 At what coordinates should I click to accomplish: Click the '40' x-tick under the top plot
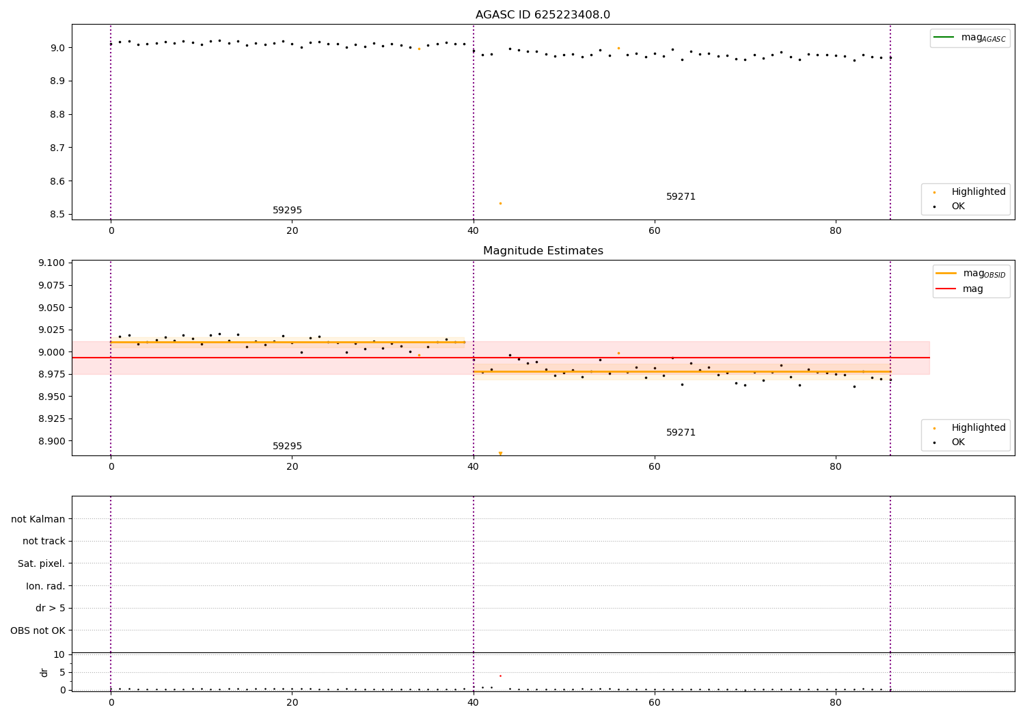tap(474, 231)
